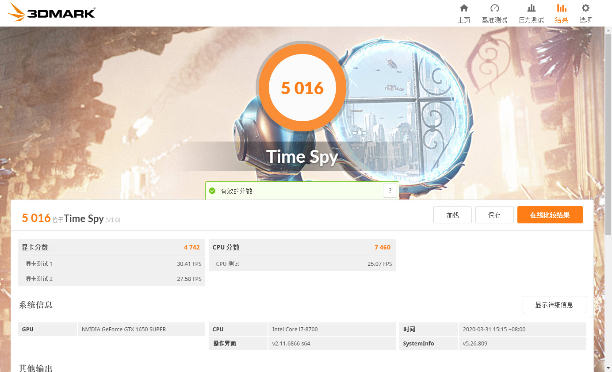
Task: Select the graphics test 1 FPS row
Action: click(x=111, y=263)
